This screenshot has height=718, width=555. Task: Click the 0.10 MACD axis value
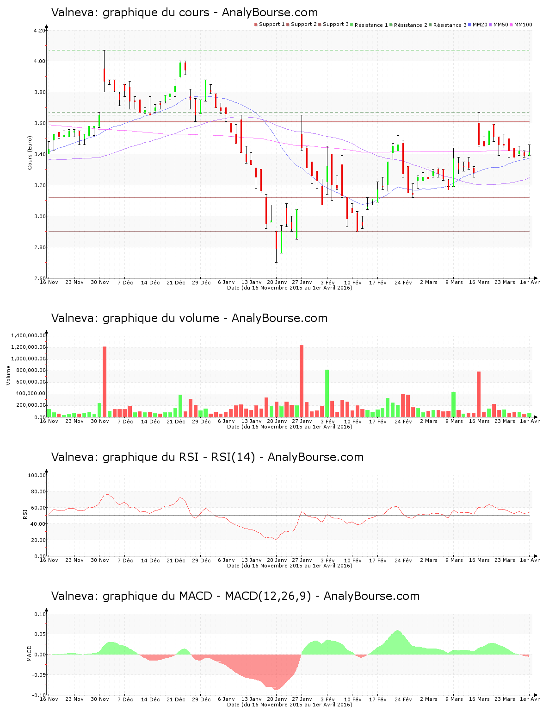click(x=40, y=614)
